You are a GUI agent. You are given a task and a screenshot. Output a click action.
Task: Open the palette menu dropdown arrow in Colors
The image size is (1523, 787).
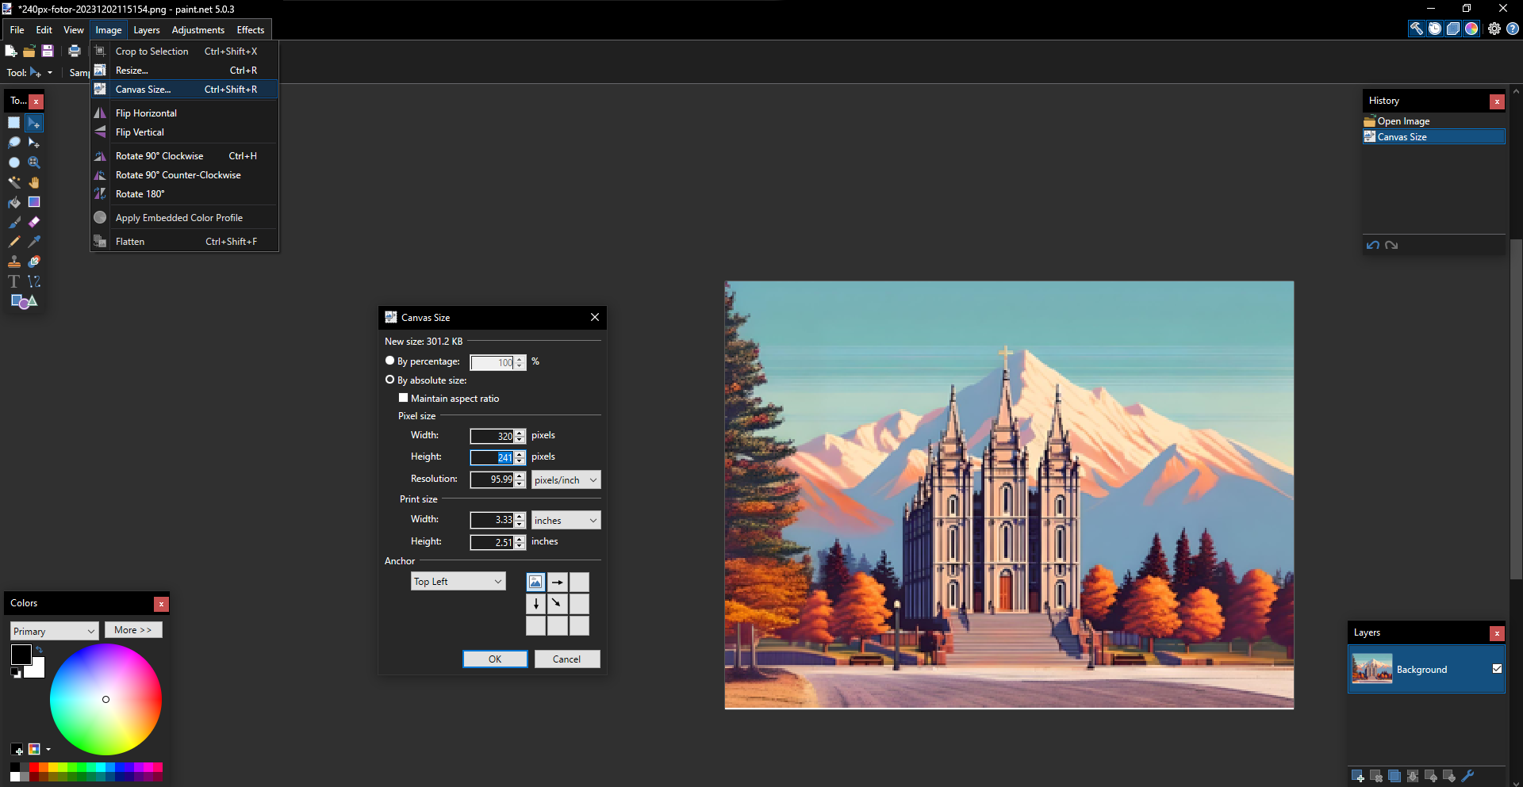pos(48,749)
